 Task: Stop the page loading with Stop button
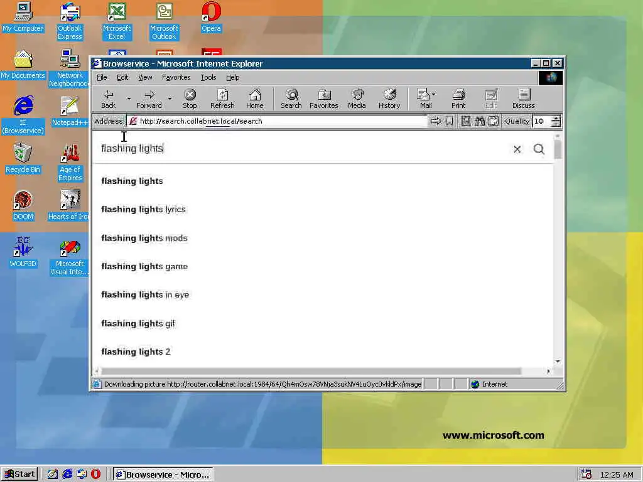[190, 99]
